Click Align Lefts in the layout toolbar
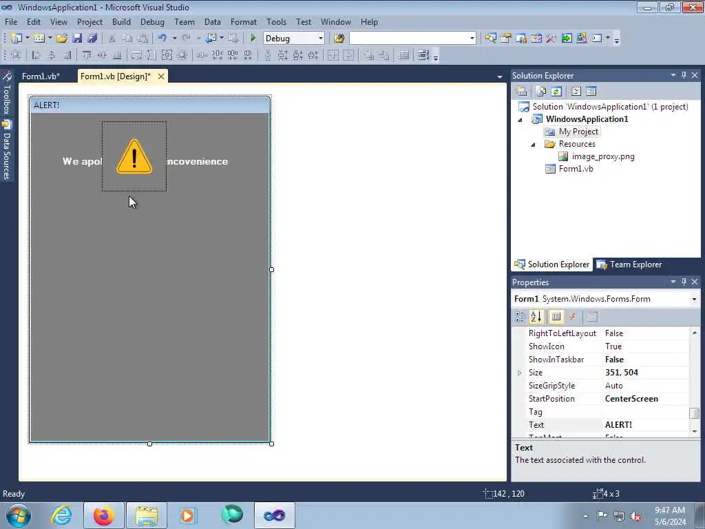Image resolution: width=705 pixels, height=529 pixels. [36, 55]
